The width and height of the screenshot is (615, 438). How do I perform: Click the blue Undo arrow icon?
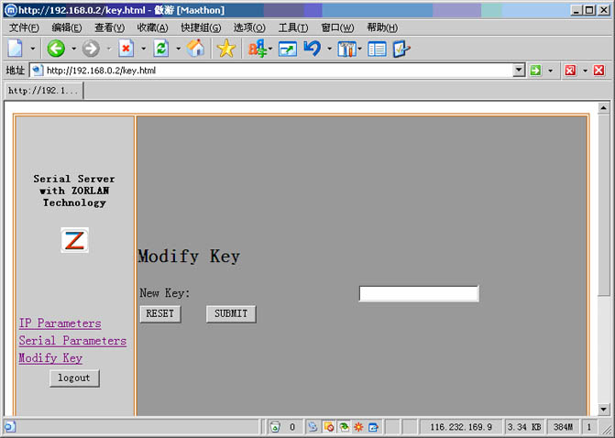312,49
